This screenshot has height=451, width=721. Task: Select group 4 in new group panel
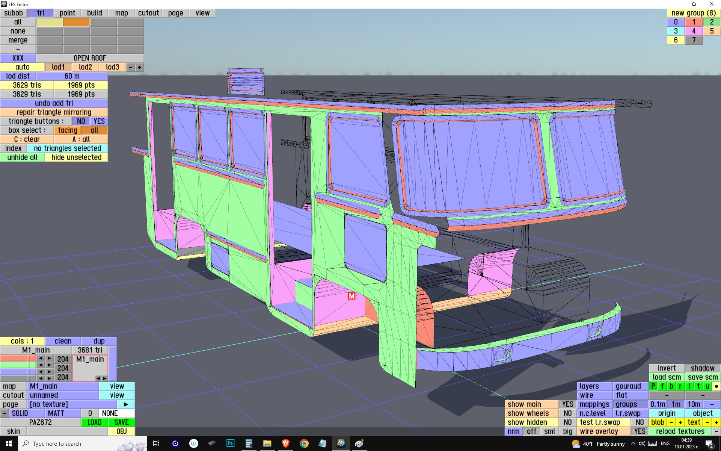point(694,31)
